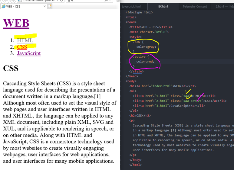Switch to the 2.html editor tab
Screen dimensions: 234x170
pos(222,7)
